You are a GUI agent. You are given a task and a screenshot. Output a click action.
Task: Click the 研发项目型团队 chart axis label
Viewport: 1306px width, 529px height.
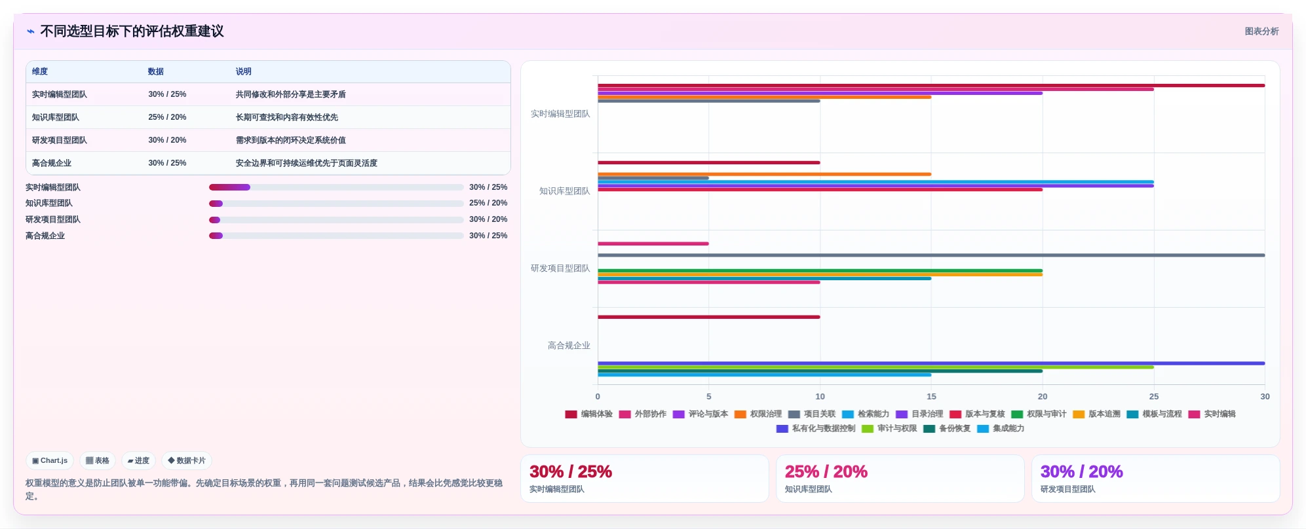pos(560,268)
